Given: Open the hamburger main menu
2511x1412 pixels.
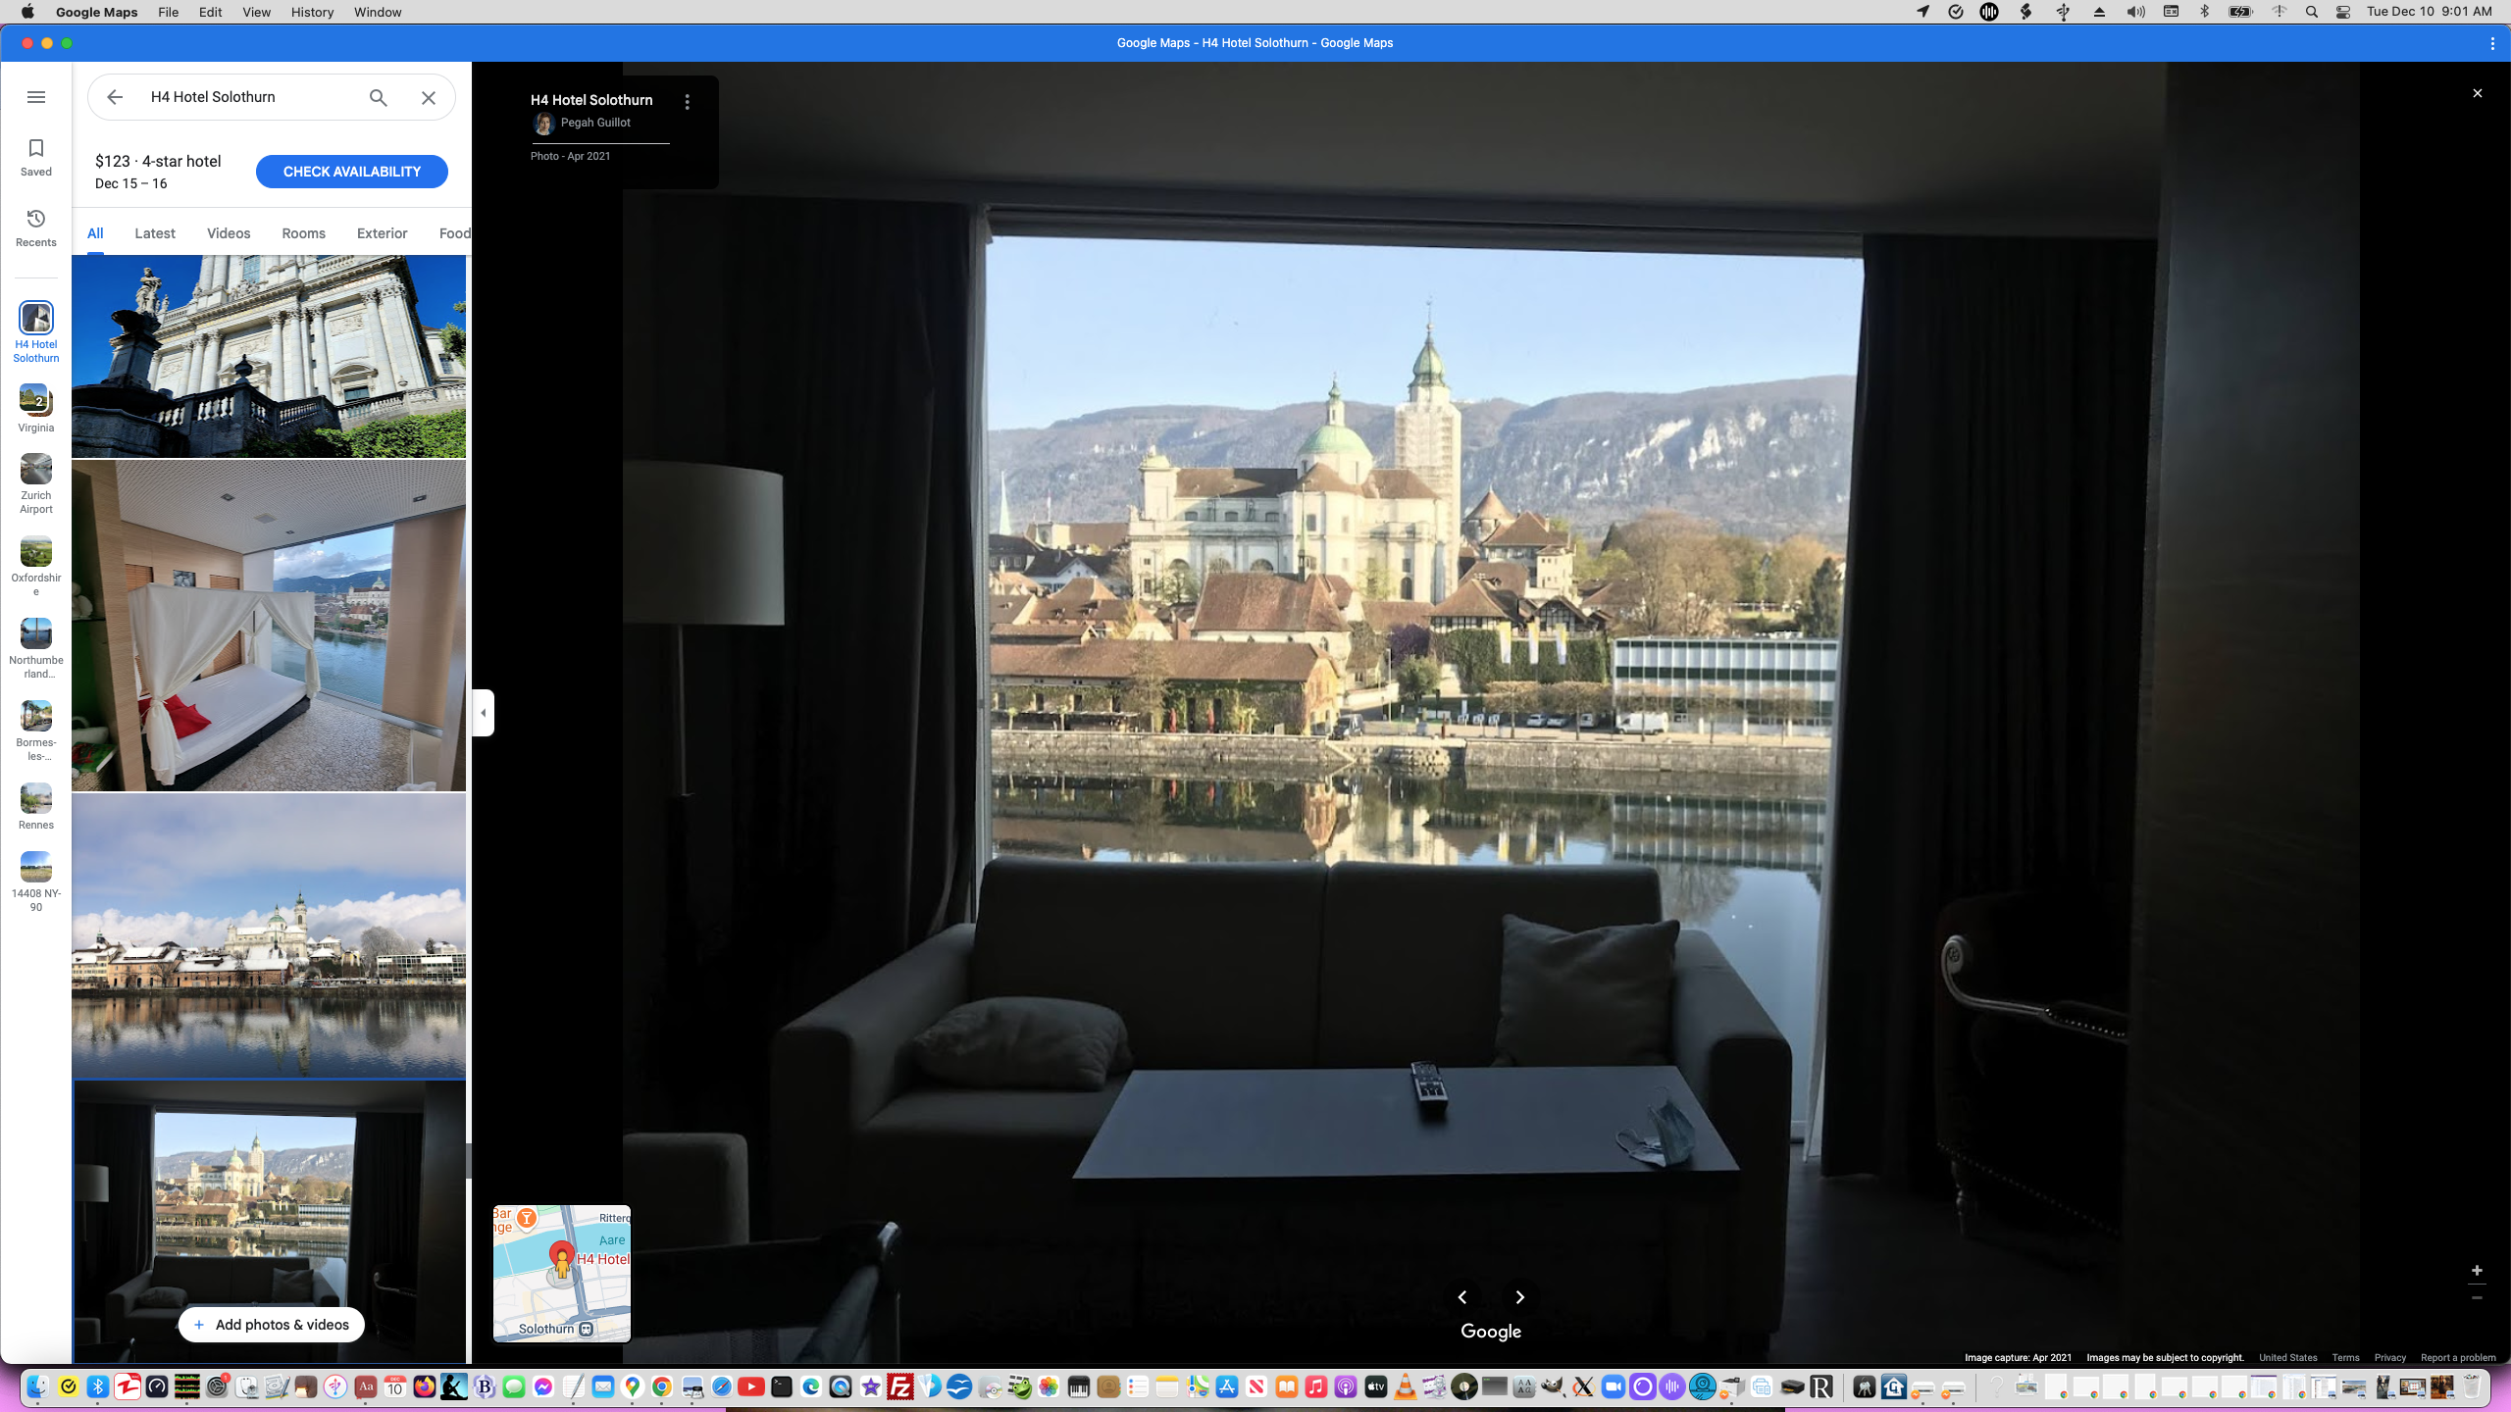Looking at the screenshot, I should (x=36, y=97).
